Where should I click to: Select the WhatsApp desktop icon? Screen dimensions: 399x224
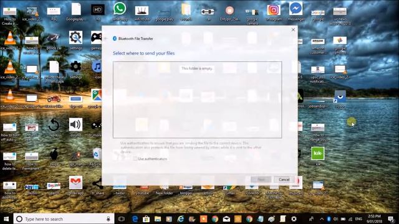120,11
